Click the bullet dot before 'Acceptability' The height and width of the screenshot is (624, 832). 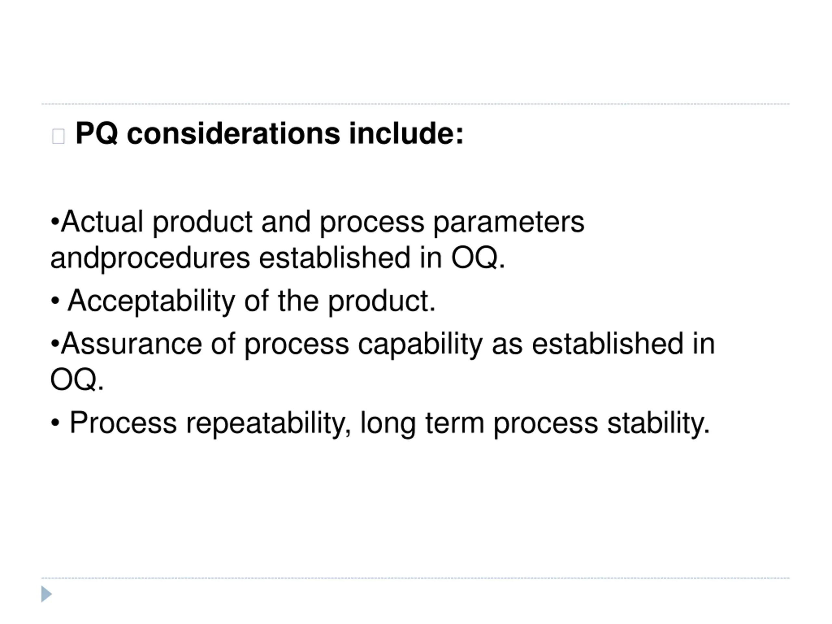click(55, 301)
